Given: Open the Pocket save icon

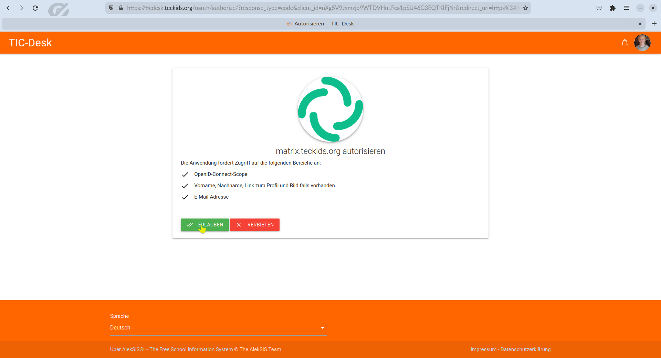Looking at the screenshot, I should 599,8.
